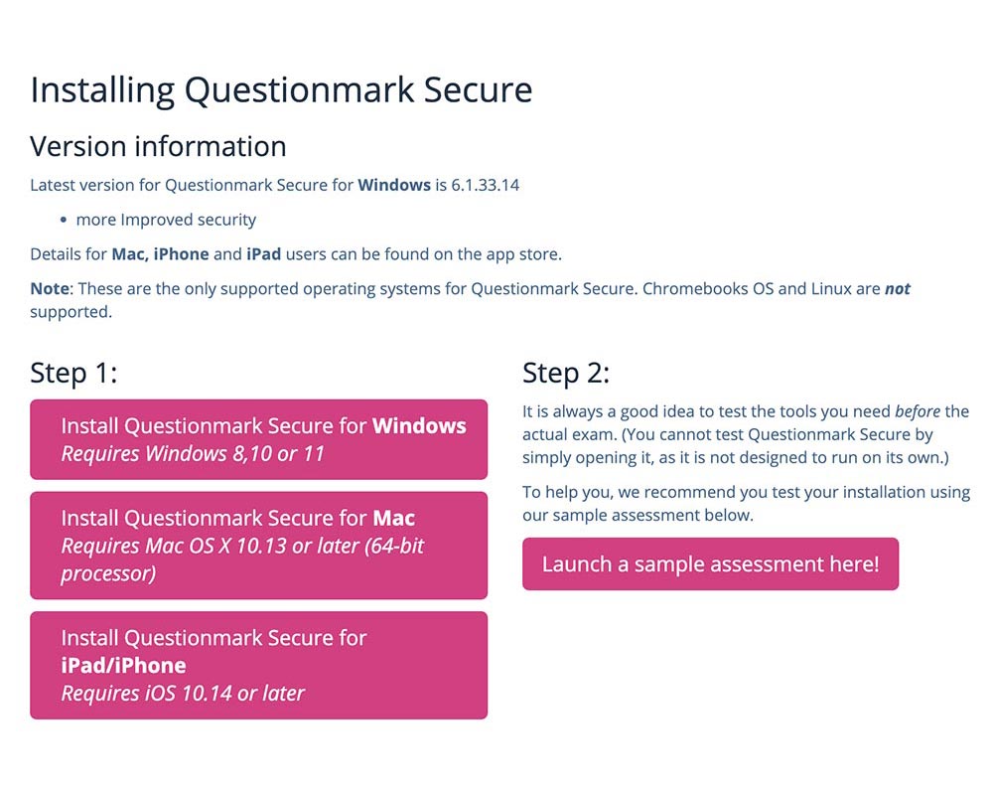Image resolution: width=993 pixels, height=795 pixels.
Task: Click the bold 'Mac, iPhone' text
Action: [x=160, y=253]
